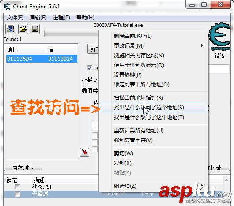
Task: Click the 设置 label under logo
Action: 219,56
